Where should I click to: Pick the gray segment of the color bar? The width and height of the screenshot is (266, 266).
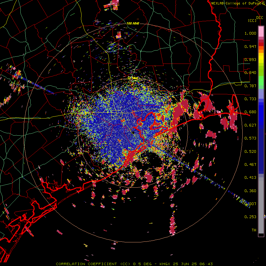click(x=261, y=205)
